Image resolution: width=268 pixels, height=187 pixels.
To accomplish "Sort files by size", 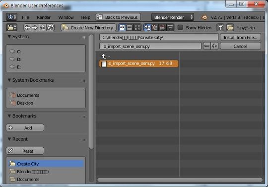I will coord(170,27).
